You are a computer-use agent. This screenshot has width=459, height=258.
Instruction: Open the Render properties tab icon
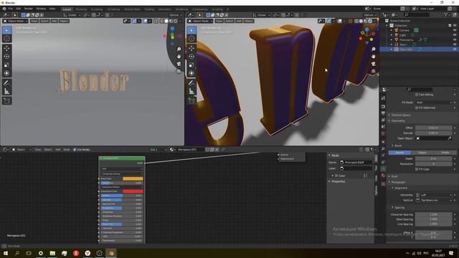(x=383, y=107)
